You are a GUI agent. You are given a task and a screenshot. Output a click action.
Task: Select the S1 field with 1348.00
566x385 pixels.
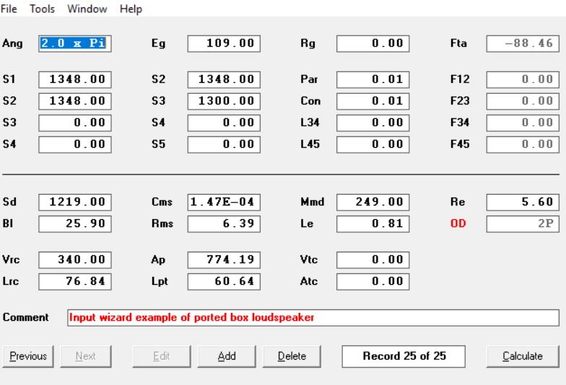tap(75, 79)
